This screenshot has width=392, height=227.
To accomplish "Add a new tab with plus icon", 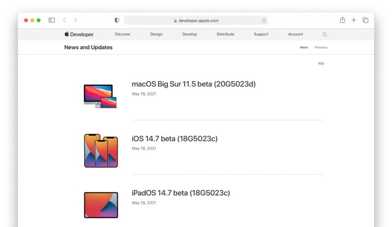I will (354, 20).
